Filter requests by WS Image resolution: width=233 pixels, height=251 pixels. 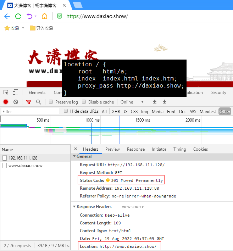[193, 112]
